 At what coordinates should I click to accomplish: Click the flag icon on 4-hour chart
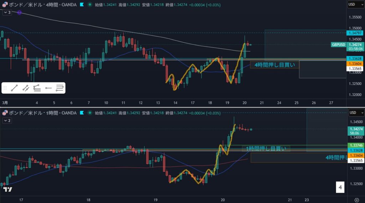(x=82, y=5)
